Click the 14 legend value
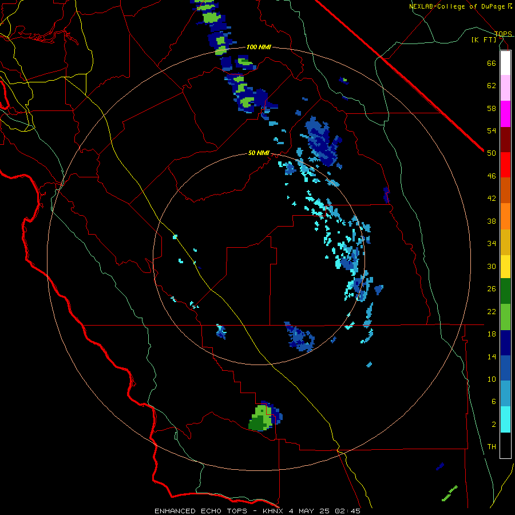This screenshot has width=515, height=515. pos(492,356)
